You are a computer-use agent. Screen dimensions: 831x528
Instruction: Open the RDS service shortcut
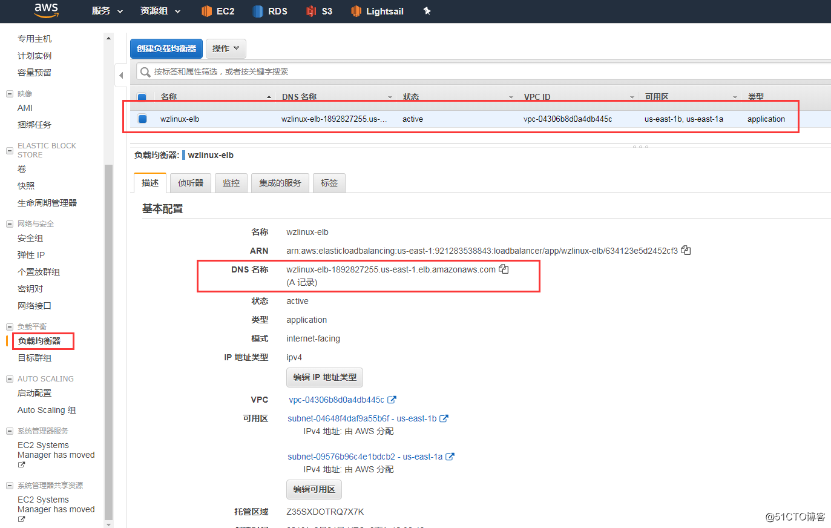269,11
